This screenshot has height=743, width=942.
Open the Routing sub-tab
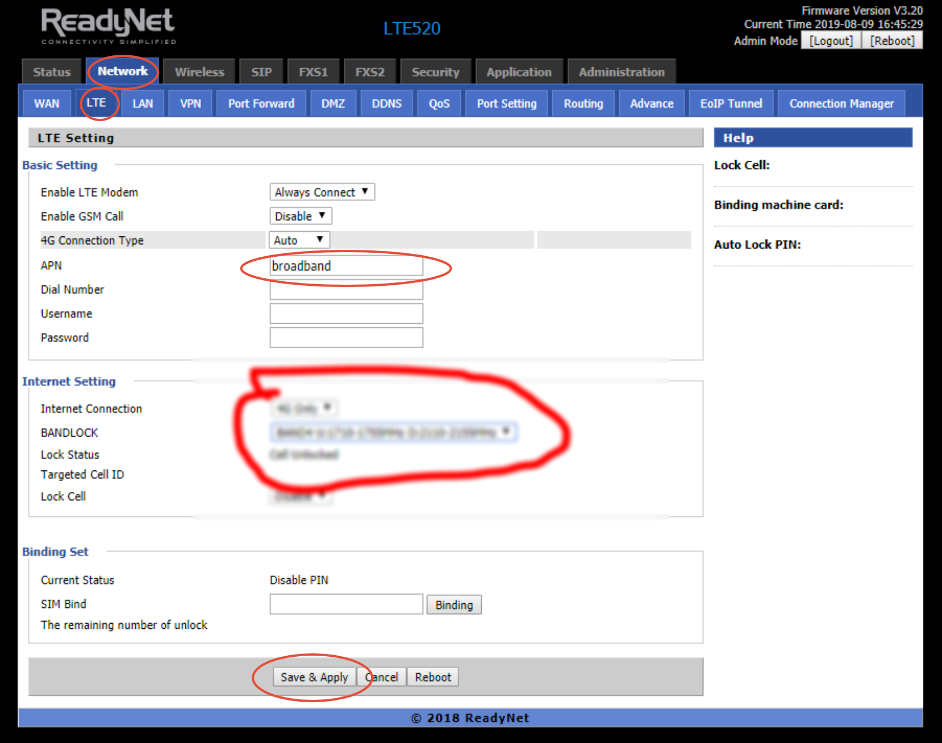(583, 104)
